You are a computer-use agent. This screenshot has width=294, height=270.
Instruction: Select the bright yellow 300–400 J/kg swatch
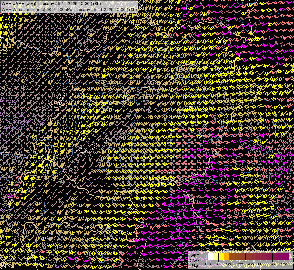[x=221, y=256]
